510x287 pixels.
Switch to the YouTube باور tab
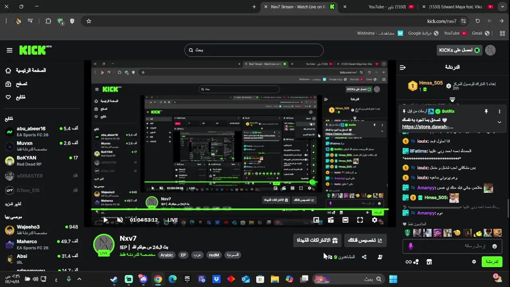[x=387, y=7]
